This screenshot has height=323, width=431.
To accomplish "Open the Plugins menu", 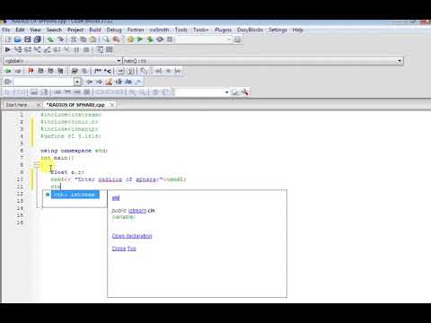I will pos(224,30).
